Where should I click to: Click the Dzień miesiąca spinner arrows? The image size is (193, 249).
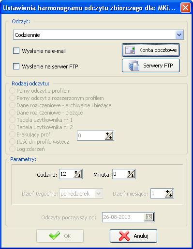pyautogui.click(x=169, y=194)
